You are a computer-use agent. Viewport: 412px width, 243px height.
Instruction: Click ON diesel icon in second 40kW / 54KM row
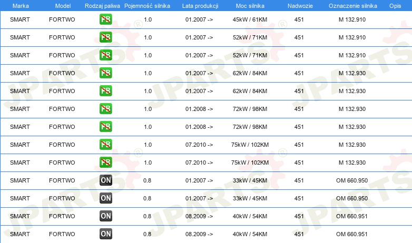(105, 234)
